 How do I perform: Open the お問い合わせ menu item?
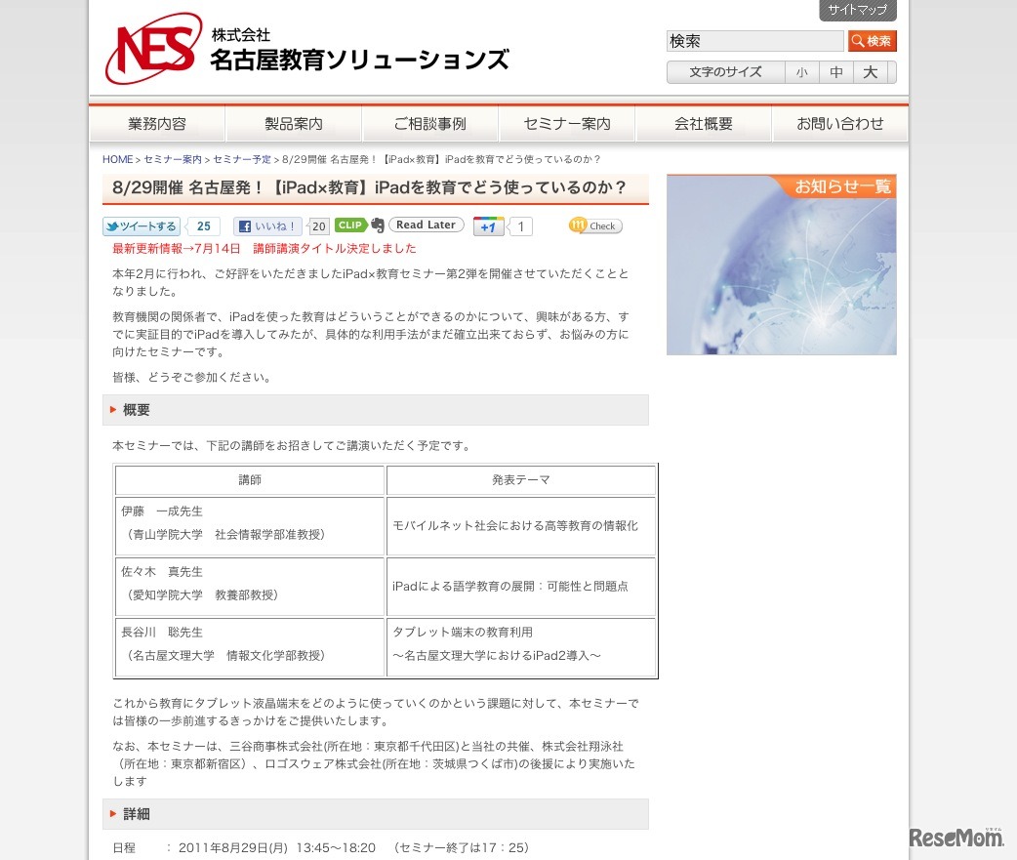840,123
